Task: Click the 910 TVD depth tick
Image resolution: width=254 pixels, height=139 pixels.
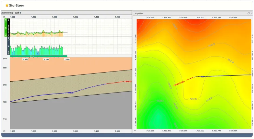Action: (x=5, y=119)
